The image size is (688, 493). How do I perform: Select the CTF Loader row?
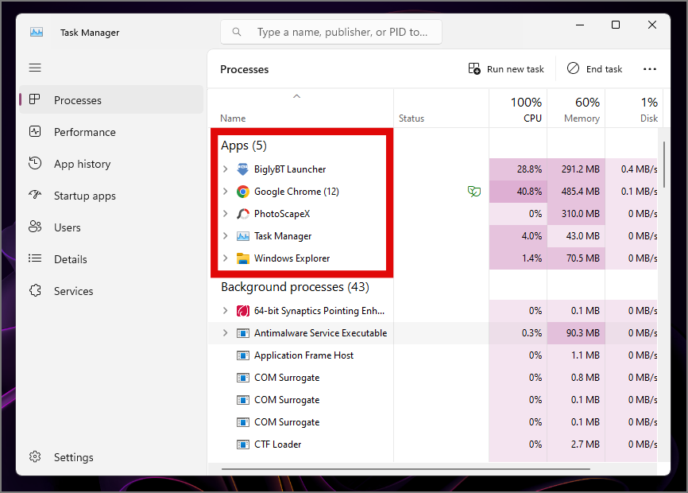432,444
